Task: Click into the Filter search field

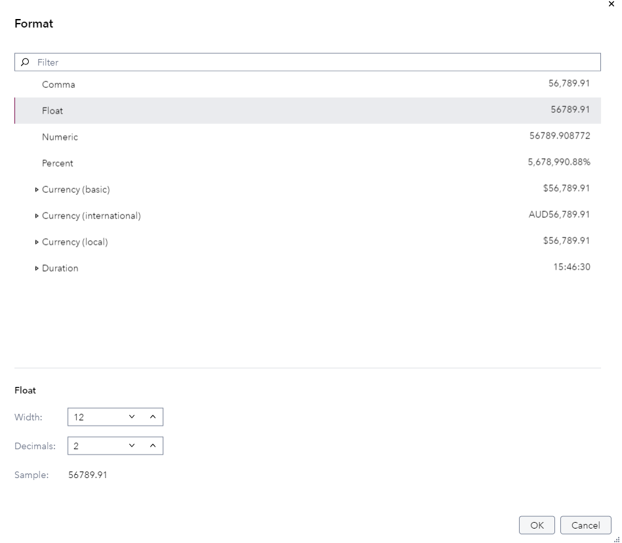Action: pos(315,62)
